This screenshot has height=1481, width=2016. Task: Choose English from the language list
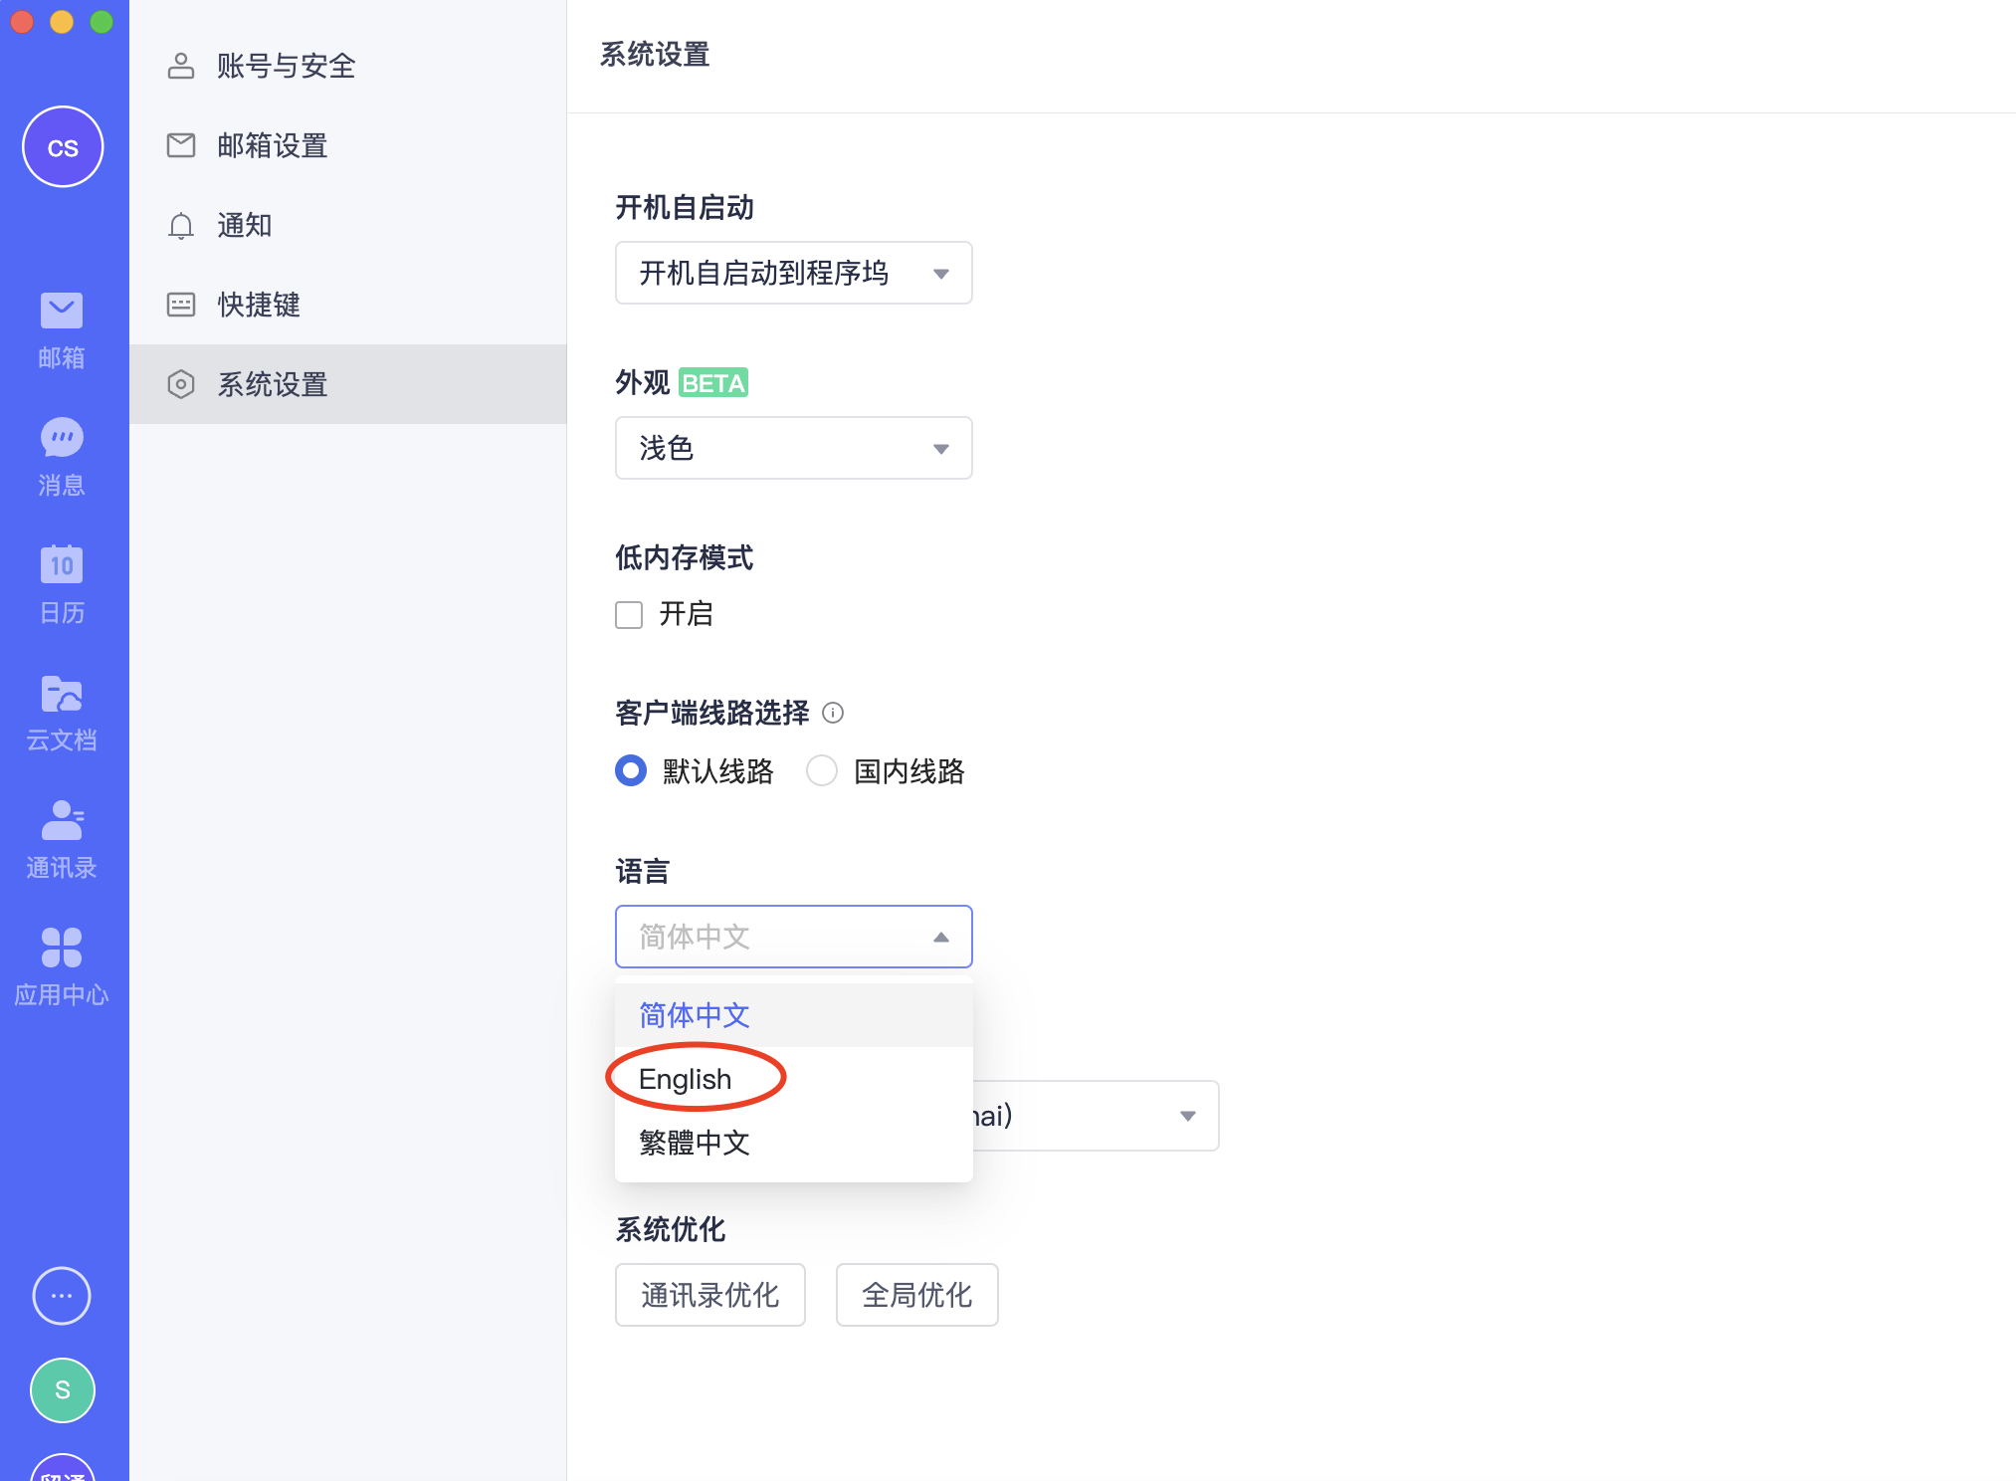click(794, 1079)
